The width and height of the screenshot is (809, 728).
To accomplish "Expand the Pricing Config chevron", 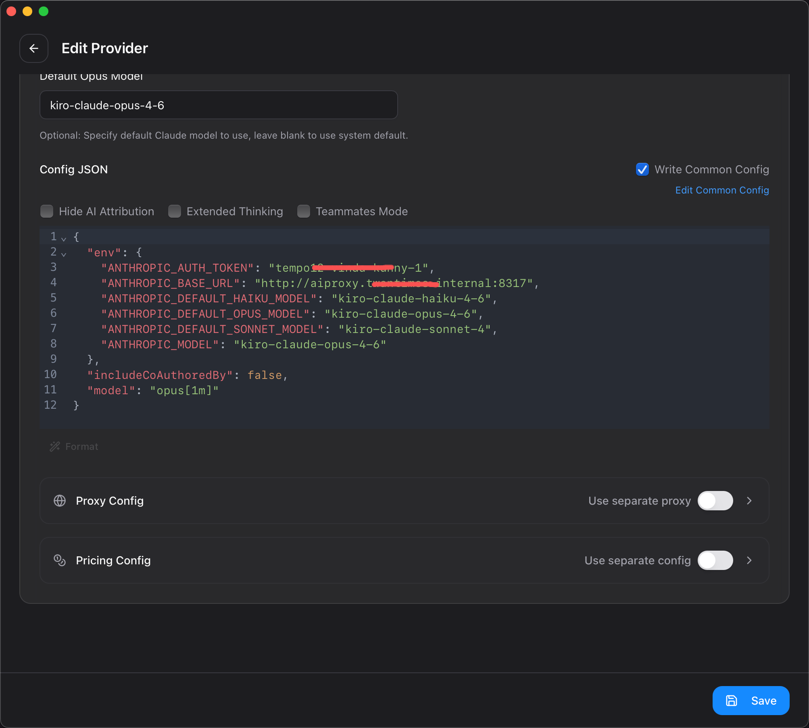I will [749, 560].
